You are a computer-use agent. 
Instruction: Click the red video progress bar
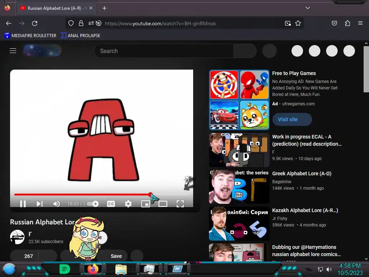[83, 194]
